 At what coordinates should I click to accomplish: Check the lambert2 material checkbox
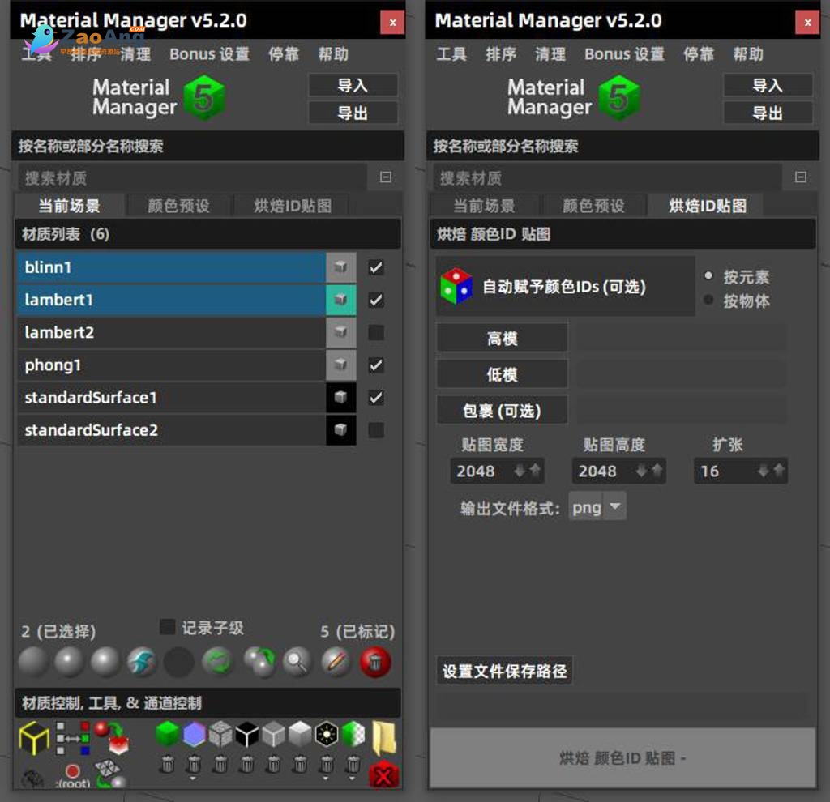point(376,333)
